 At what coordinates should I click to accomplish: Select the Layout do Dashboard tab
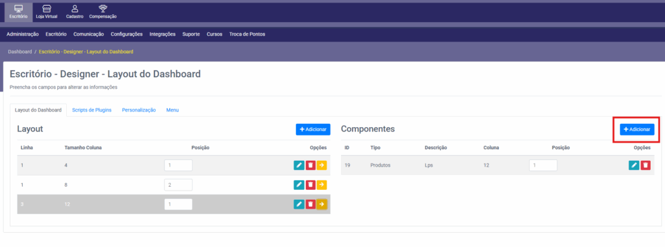pyautogui.click(x=38, y=110)
